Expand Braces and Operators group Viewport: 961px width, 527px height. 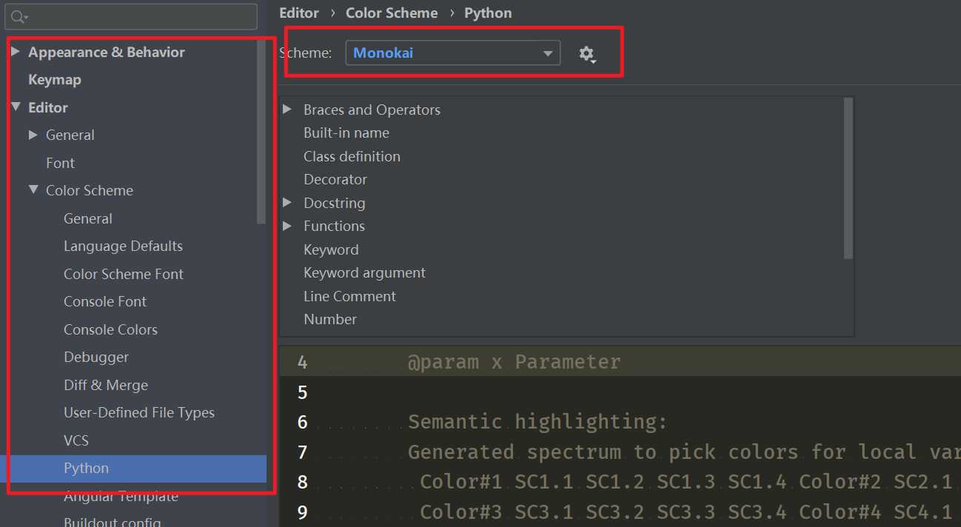point(287,110)
